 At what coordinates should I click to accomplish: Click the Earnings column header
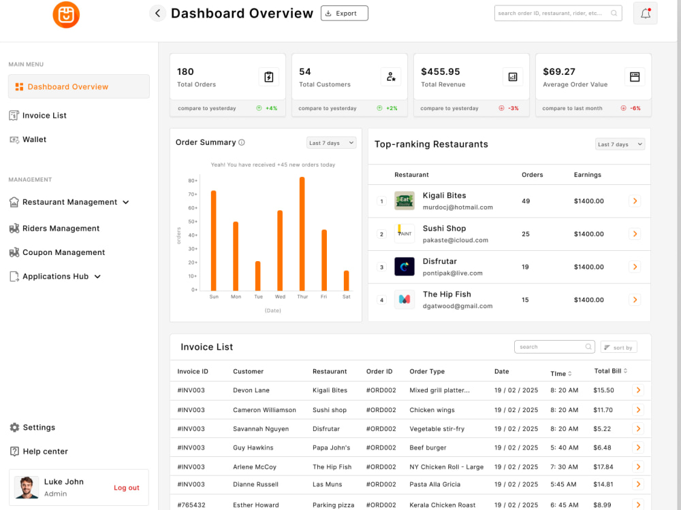[x=588, y=175]
